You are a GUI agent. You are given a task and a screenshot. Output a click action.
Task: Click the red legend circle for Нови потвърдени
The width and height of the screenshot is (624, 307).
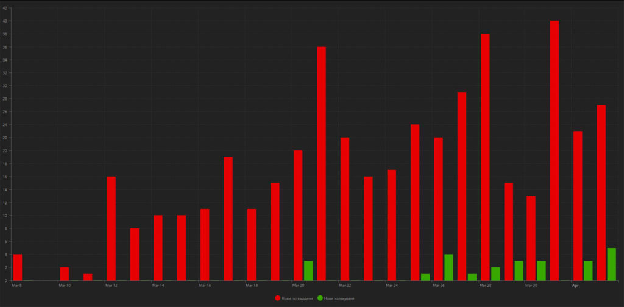(x=278, y=298)
